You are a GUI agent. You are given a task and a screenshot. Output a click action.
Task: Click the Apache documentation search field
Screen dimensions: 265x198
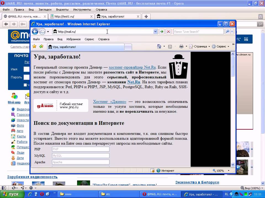tap(81, 162)
